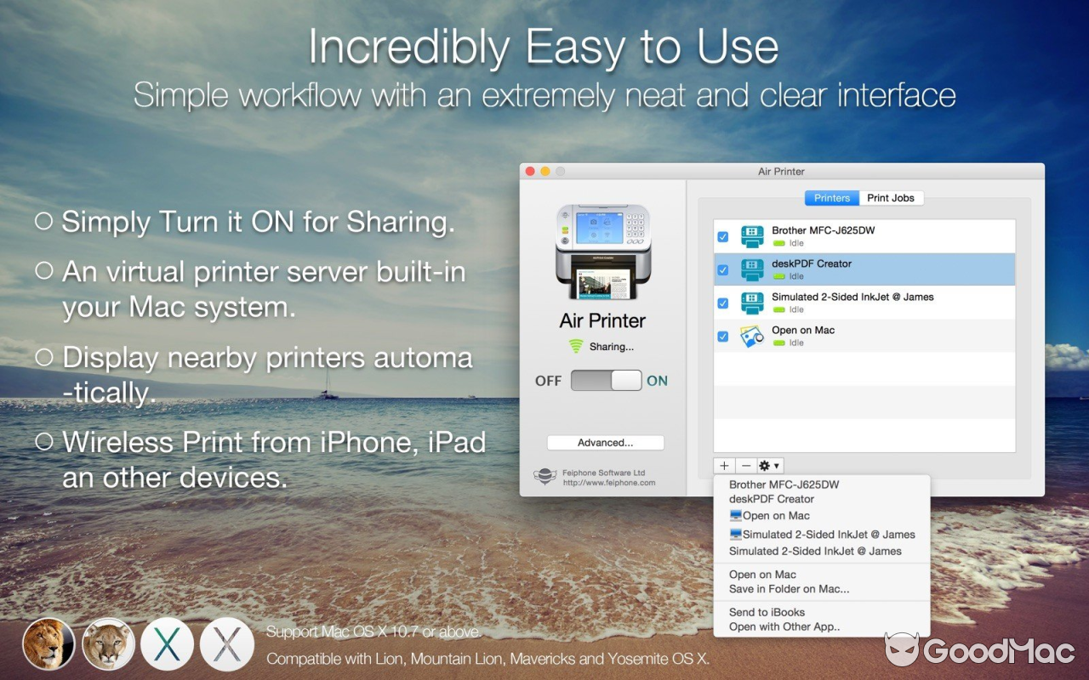Image resolution: width=1089 pixels, height=680 pixels.
Task: Select the Simulated 2-Sided InkJet printer icon
Action: coord(752,302)
